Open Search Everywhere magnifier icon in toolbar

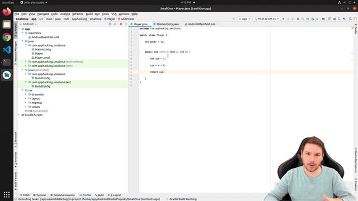[350, 19]
